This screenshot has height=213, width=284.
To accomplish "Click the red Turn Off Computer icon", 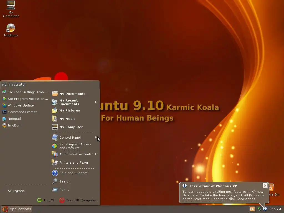I will pos(62,200).
